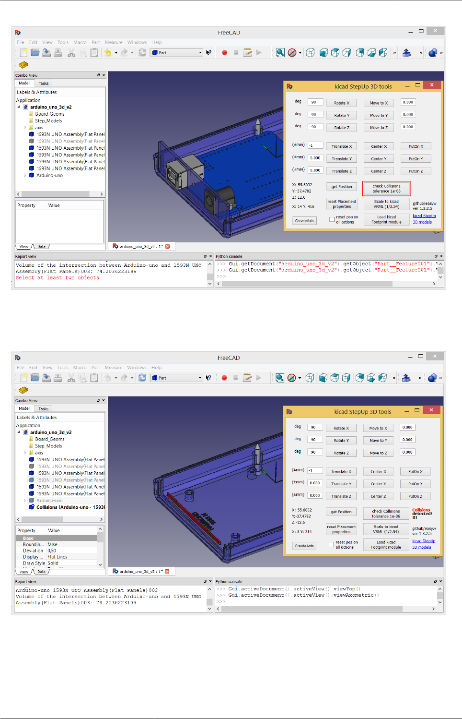Click Fit All view icon in lower window

click(280, 378)
